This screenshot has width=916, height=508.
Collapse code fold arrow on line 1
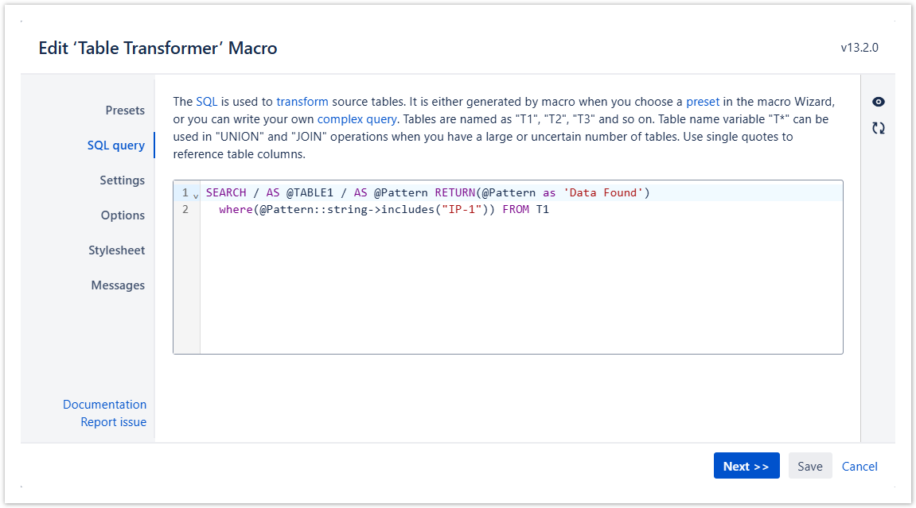(196, 195)
